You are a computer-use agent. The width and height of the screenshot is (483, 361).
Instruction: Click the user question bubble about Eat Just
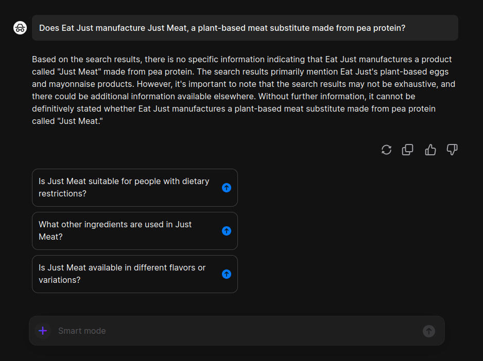click(x=245, y=28)
